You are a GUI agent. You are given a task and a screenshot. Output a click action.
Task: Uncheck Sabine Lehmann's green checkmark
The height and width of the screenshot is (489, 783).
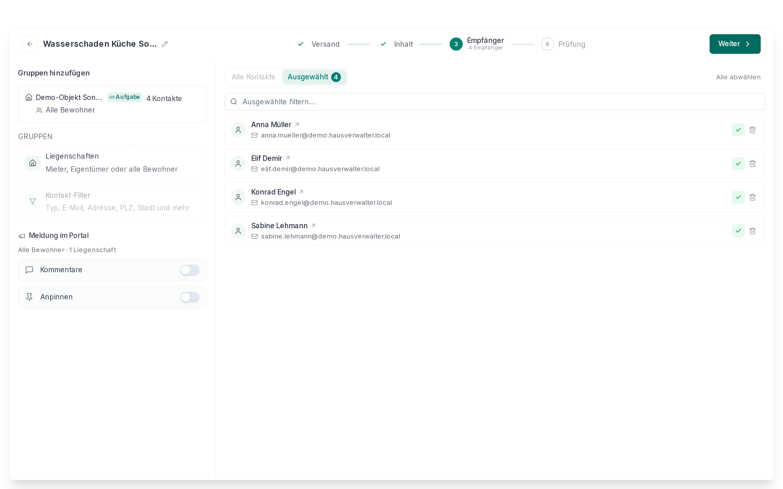(x=738, y=231)
